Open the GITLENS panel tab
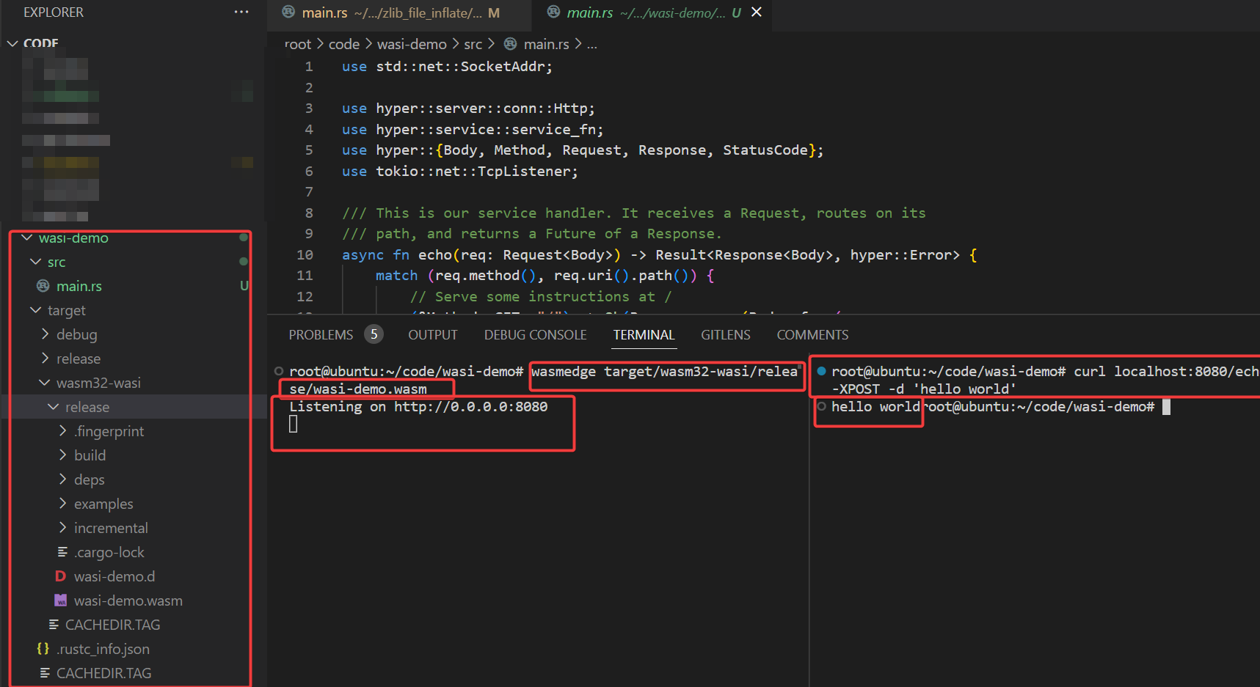The image size is (1260, 687). point(726,335)
